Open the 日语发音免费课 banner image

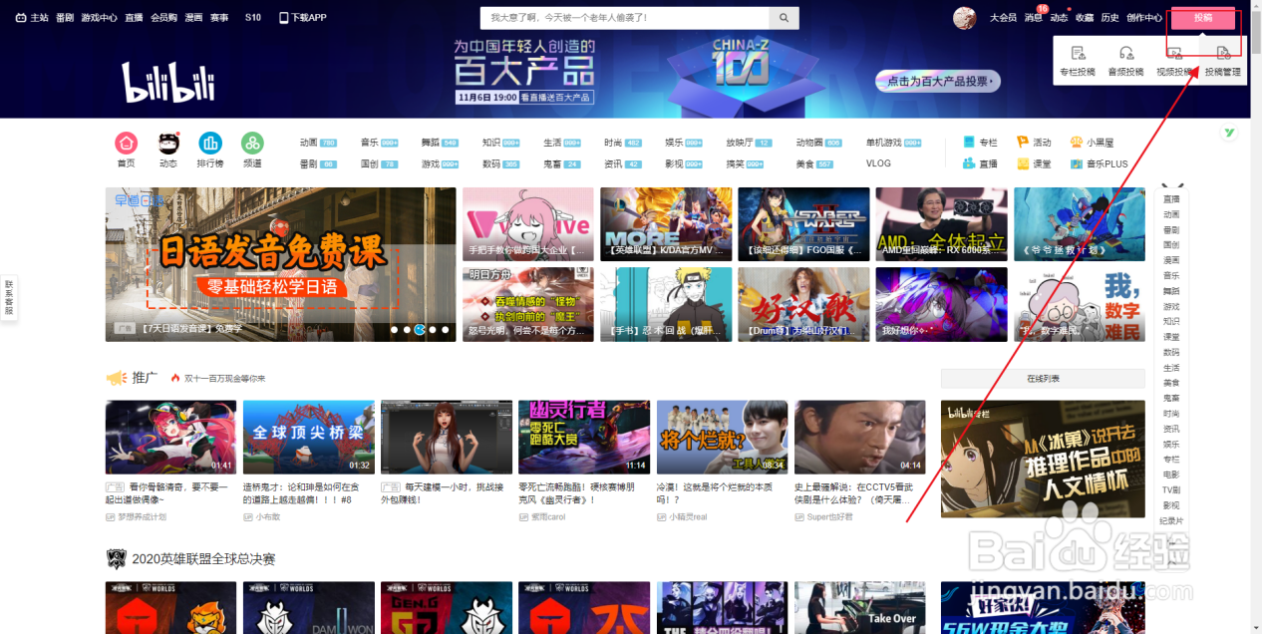[x=281, y=264]
